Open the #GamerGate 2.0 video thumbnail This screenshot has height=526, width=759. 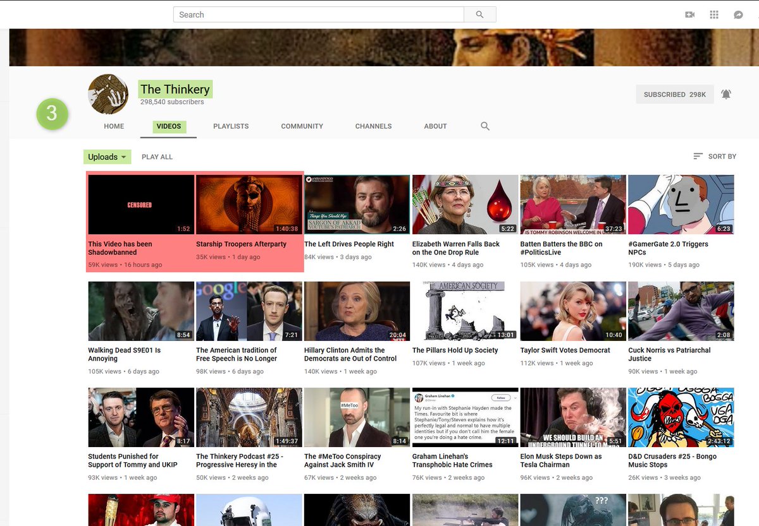[x=681, y=205]
